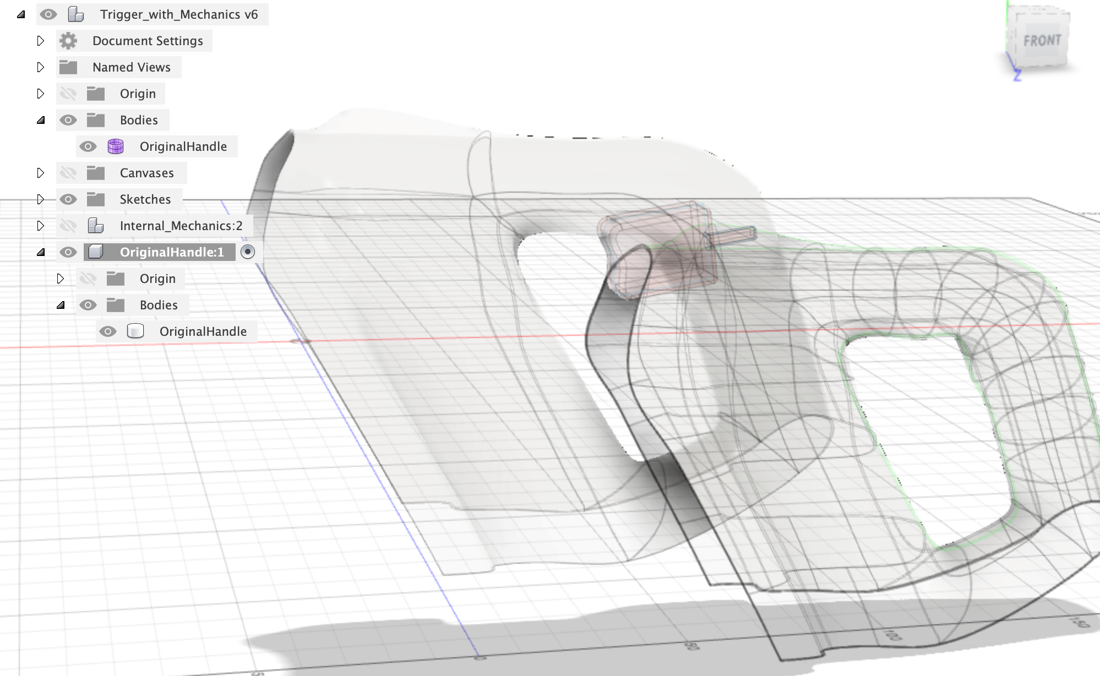The width and height of the screenshot is (1100, 676).
Task: Collapse the Bodies folder
Action: coord(40,120)
